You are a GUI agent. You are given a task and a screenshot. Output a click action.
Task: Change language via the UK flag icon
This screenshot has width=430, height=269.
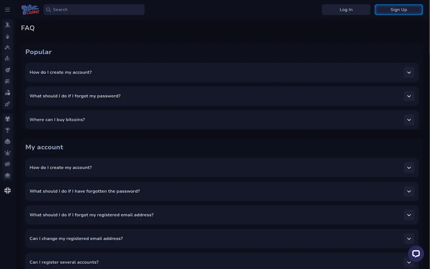[x=7, y=190]
